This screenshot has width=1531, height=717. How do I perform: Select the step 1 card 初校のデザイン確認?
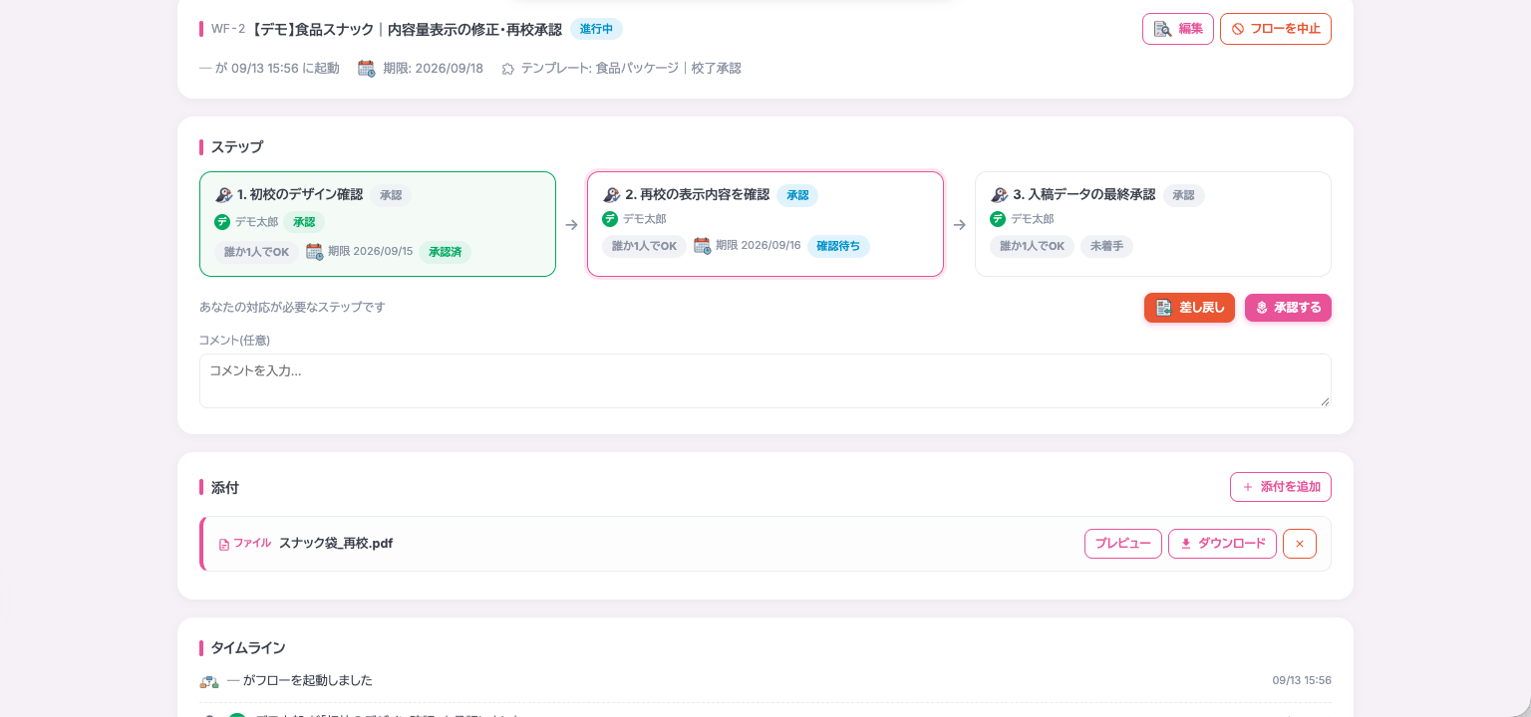tap(378, 224)
